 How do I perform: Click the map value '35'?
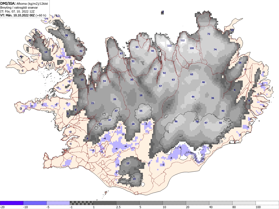[131, 80]
